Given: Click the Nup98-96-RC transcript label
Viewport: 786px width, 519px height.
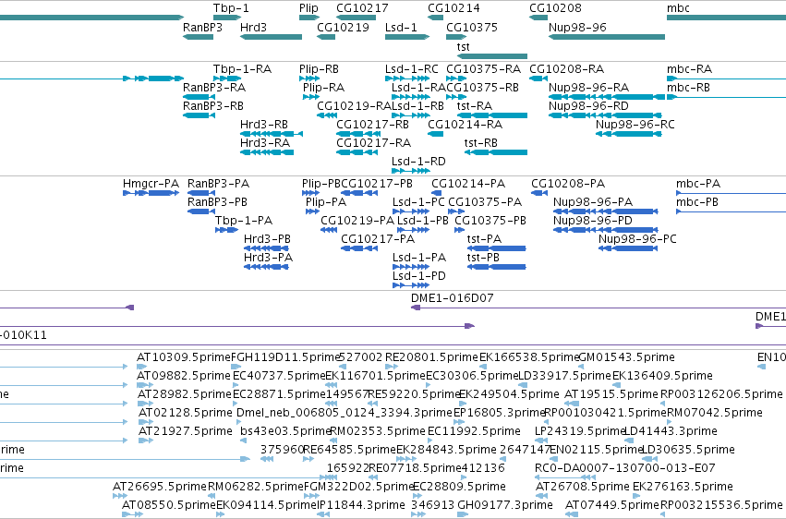Looking at the screenshot, I should [635, 125].
